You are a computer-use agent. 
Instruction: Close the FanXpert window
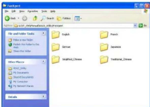(147, 6)
